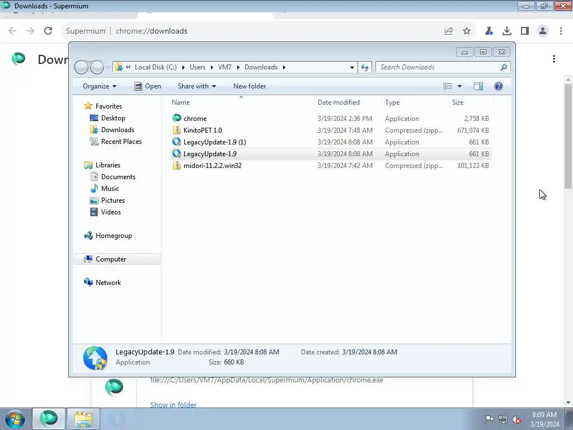Open the view options dropdown arrow

[460, 86]
